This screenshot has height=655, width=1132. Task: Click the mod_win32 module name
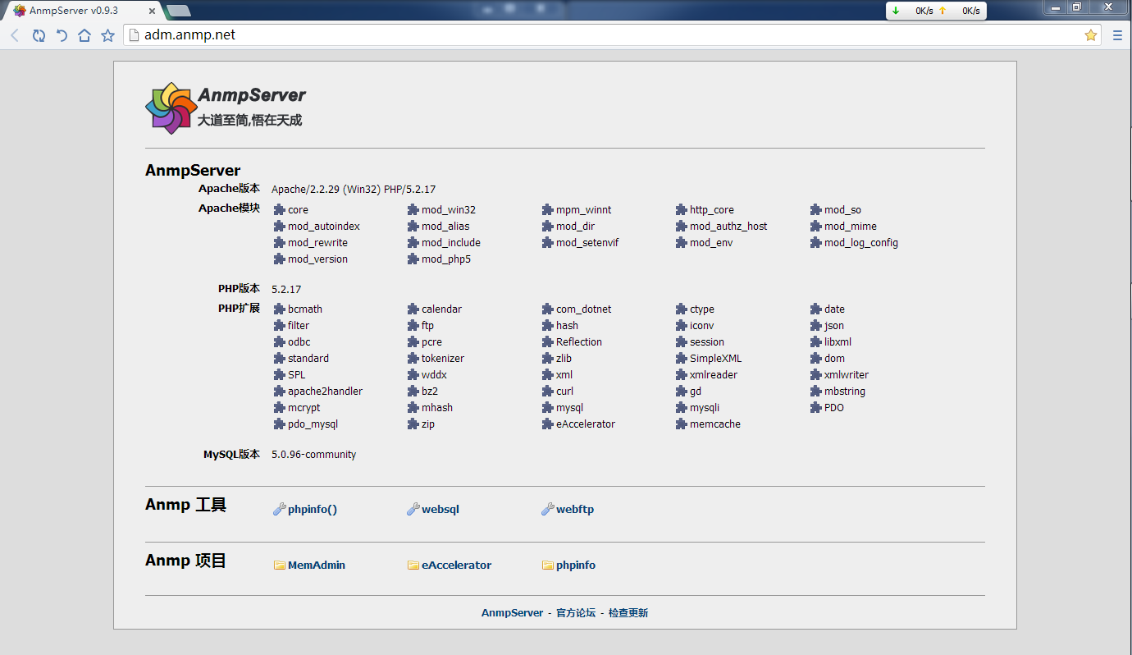[449, 210]
